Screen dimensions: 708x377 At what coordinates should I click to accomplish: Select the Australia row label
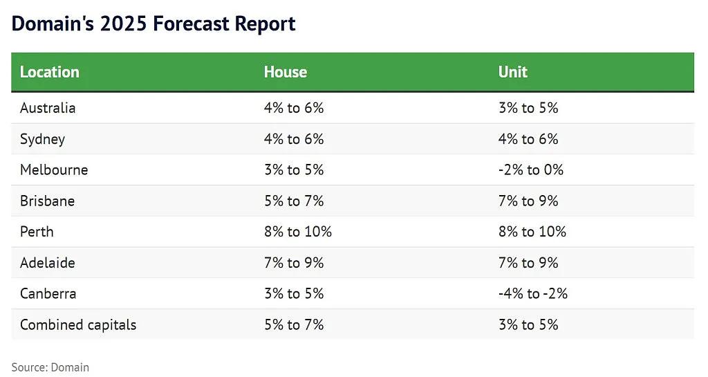[x=48, y=108]
